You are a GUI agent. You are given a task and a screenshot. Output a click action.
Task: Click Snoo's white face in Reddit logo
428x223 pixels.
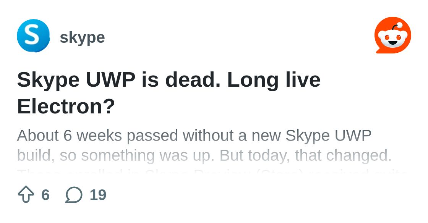[x=393, y=39]
